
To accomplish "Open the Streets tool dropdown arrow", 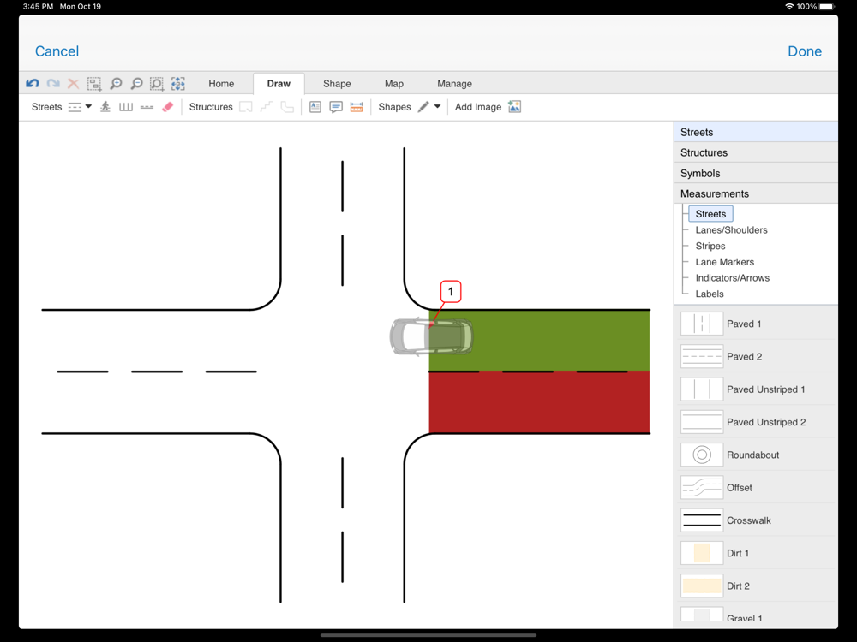I will [88, 106].
